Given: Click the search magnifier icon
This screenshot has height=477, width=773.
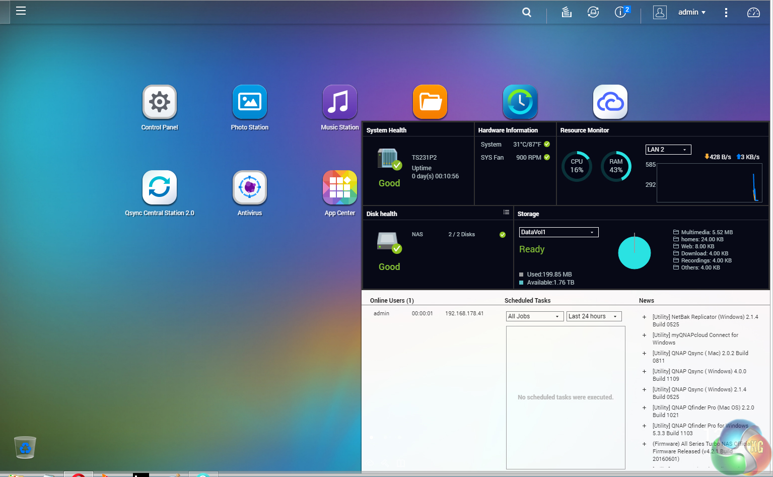Looking at the screenshot, I should [527, 12].
